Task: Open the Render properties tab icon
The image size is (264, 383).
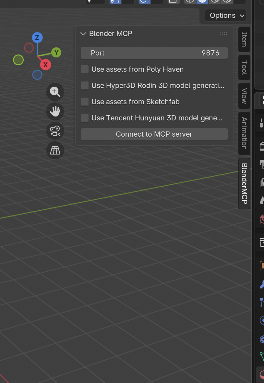Action: (262, 146)
